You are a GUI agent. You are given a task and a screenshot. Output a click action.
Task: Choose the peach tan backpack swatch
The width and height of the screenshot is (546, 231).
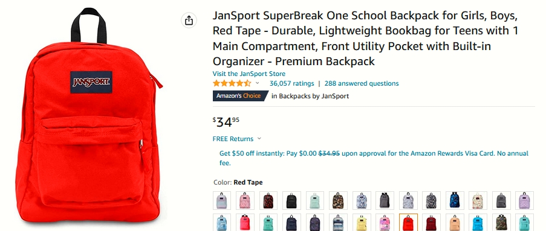[455, 223]
